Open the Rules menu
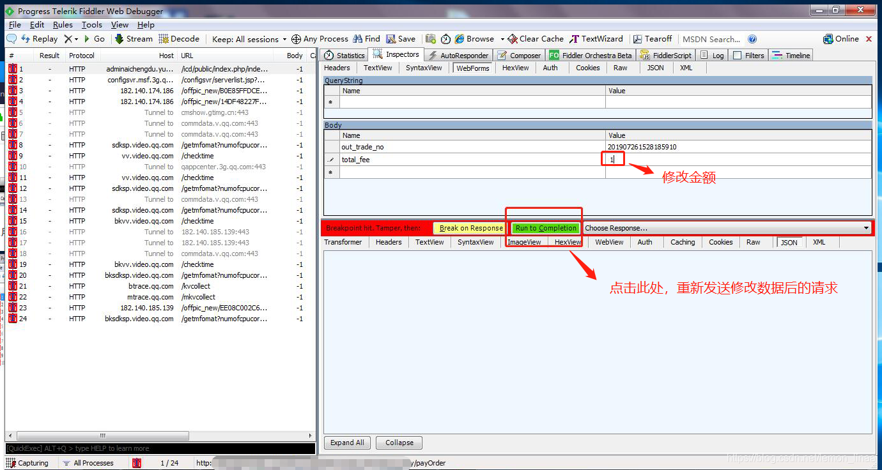This screenshot has height=470, width=882. click(x=63, y=25)
